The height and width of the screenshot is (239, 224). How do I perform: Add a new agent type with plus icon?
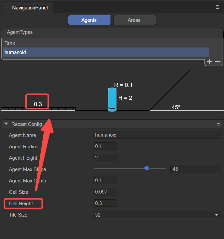[x=209, y=61]
